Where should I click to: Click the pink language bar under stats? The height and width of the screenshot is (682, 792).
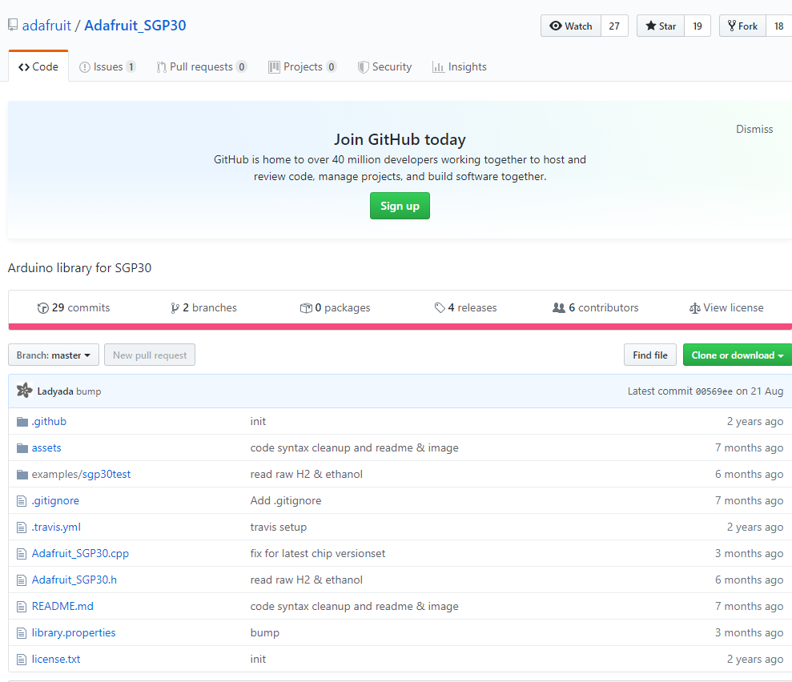pos(400,327)
